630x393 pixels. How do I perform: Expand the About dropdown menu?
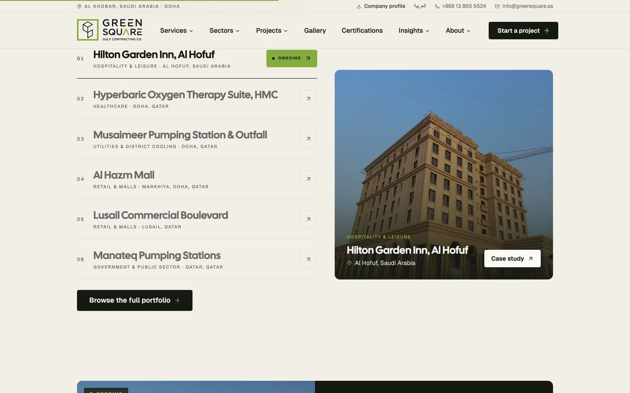(x=458, y=31)
